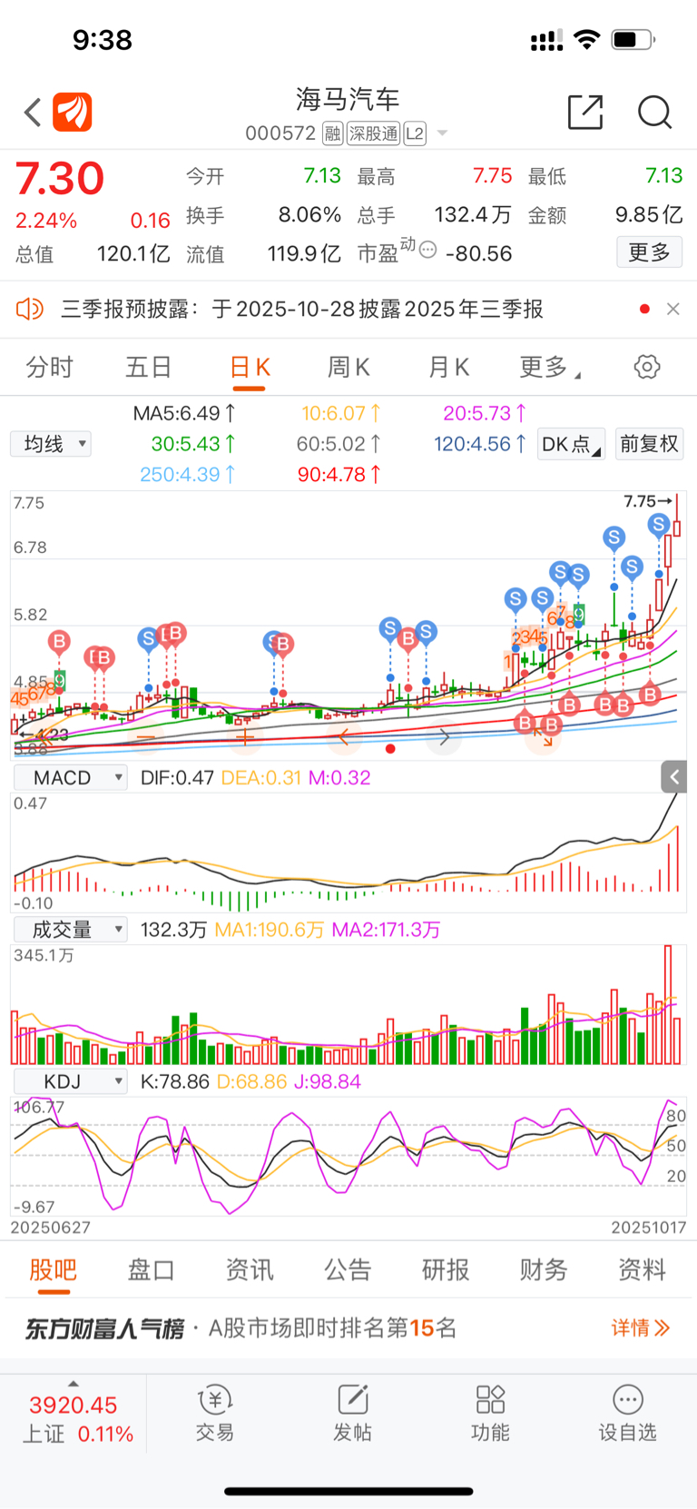Switch to the 五日 tab

[149, 367]
